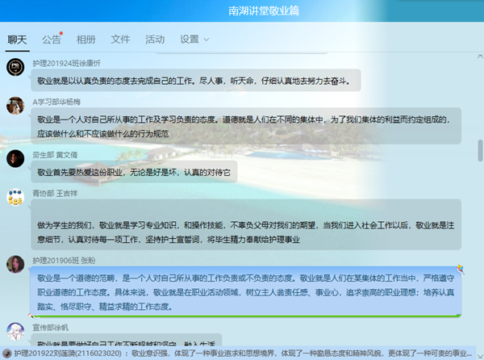Open profile picture of 劳生部 黄文倩

[x=14, y=158]
